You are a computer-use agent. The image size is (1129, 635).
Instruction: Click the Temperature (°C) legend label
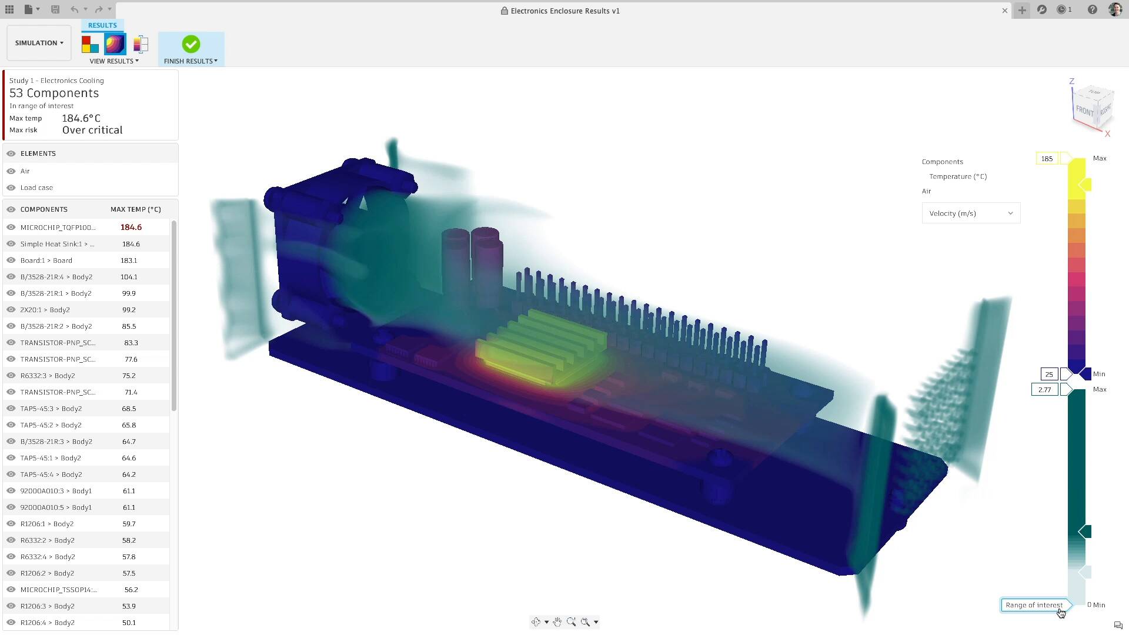pyautogui.click(x=958, y=176)
